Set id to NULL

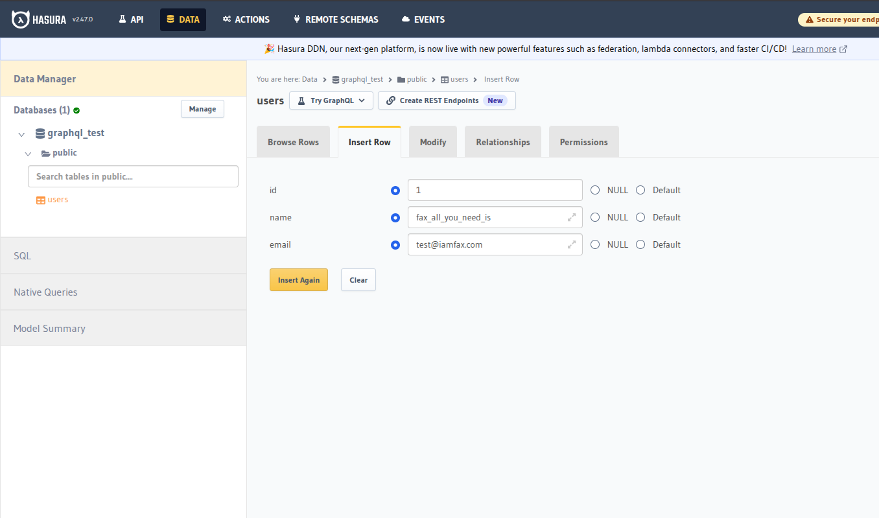click(x=595, y=191)
